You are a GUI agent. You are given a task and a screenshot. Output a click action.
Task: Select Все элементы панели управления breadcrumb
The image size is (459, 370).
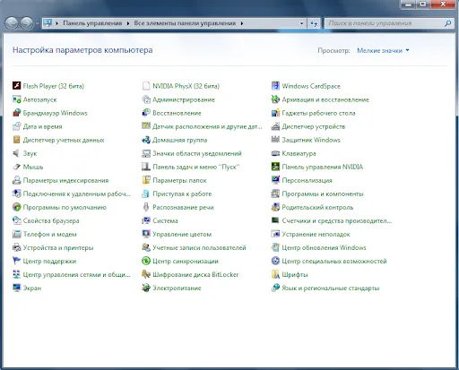[x=185, y=23]
